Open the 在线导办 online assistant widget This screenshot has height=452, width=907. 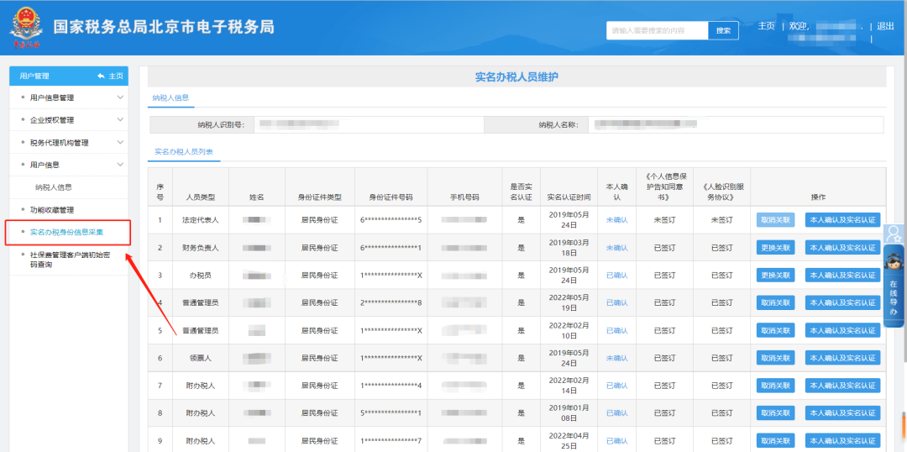[894, 286]
